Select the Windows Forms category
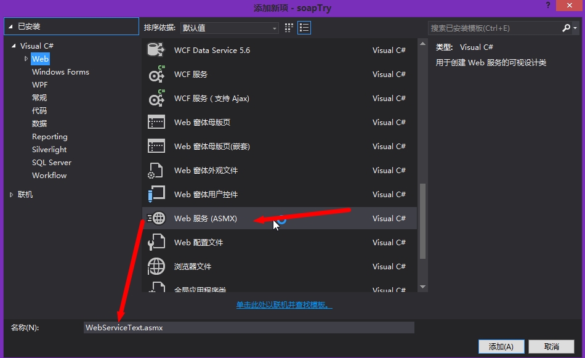Viewport: 585px width, 358px height. tap(60, 71)
